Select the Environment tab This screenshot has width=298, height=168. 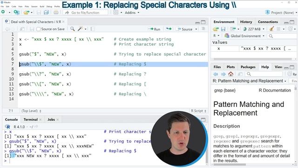[x=224, y=22]
